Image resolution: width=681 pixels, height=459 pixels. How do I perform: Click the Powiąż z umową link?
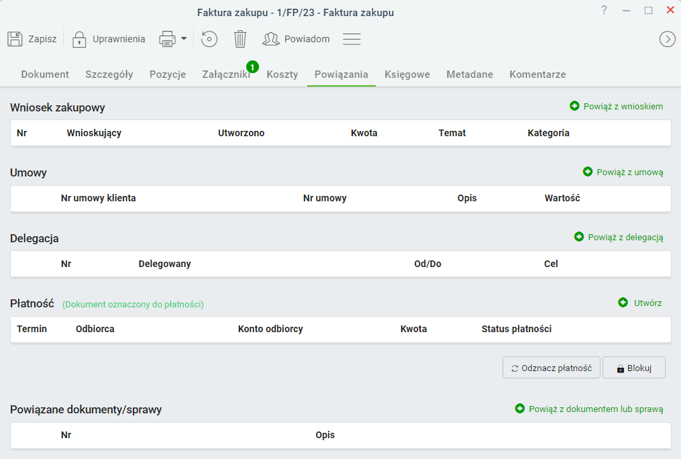pyautogui.click(x=630, y=172)
